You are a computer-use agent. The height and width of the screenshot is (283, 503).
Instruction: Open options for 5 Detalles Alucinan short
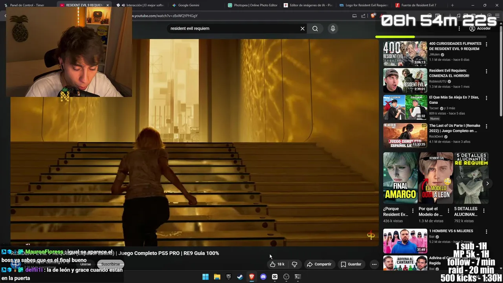tap(484, 211)
